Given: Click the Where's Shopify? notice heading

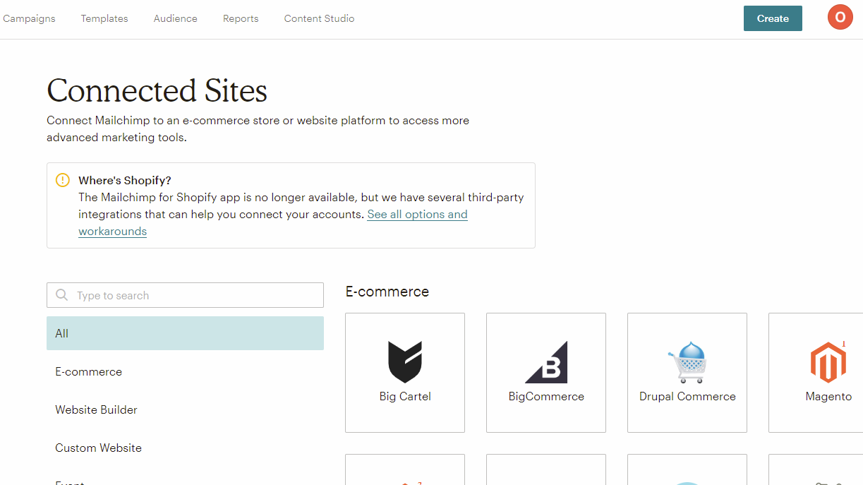Looking at the screenshot, I should [x=125, y=181].
